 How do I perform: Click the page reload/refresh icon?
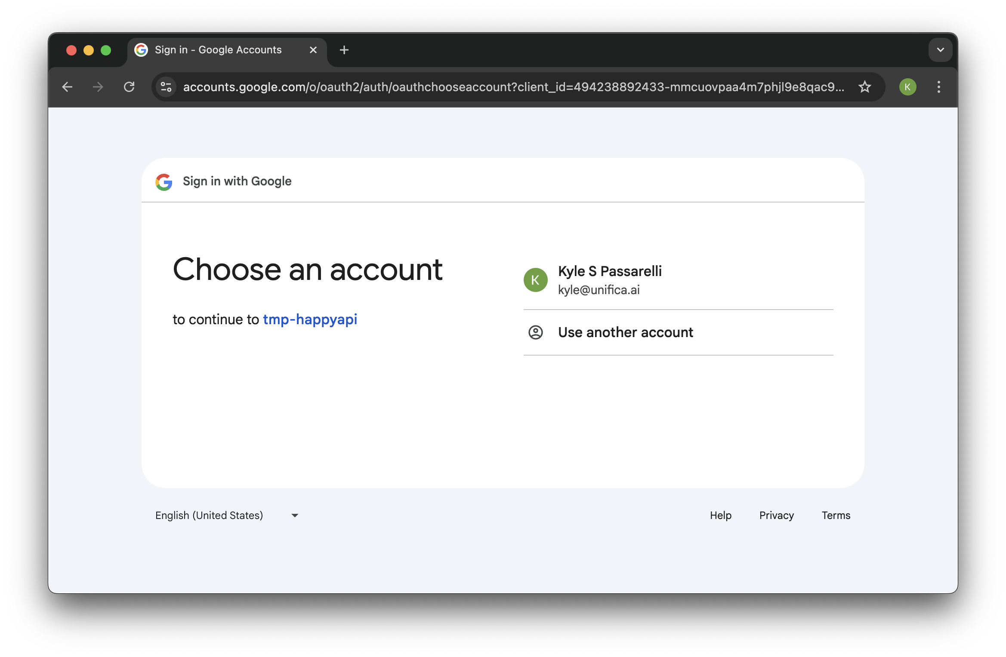tap(129, 86)
